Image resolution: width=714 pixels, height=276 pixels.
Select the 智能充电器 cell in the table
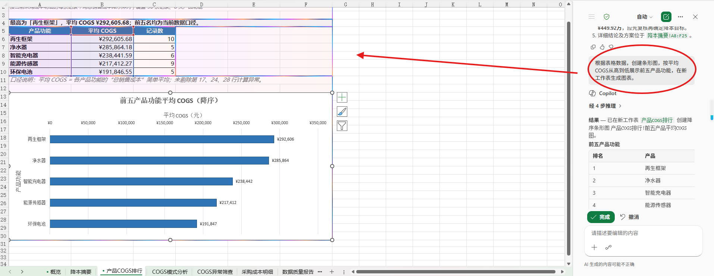[40, 56]
